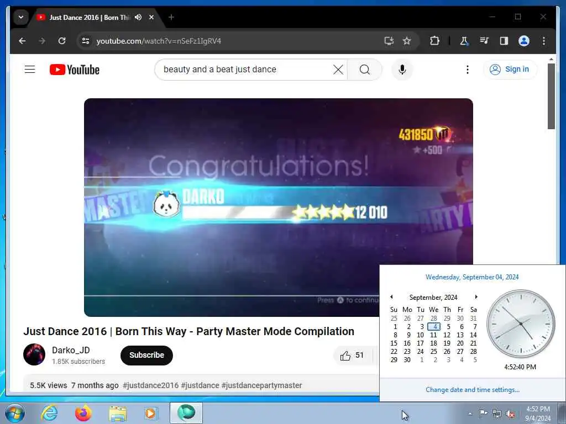Mute the Just Dance 2016 tab audio
This screenshot has width=566, height=424.
(138, 17)
